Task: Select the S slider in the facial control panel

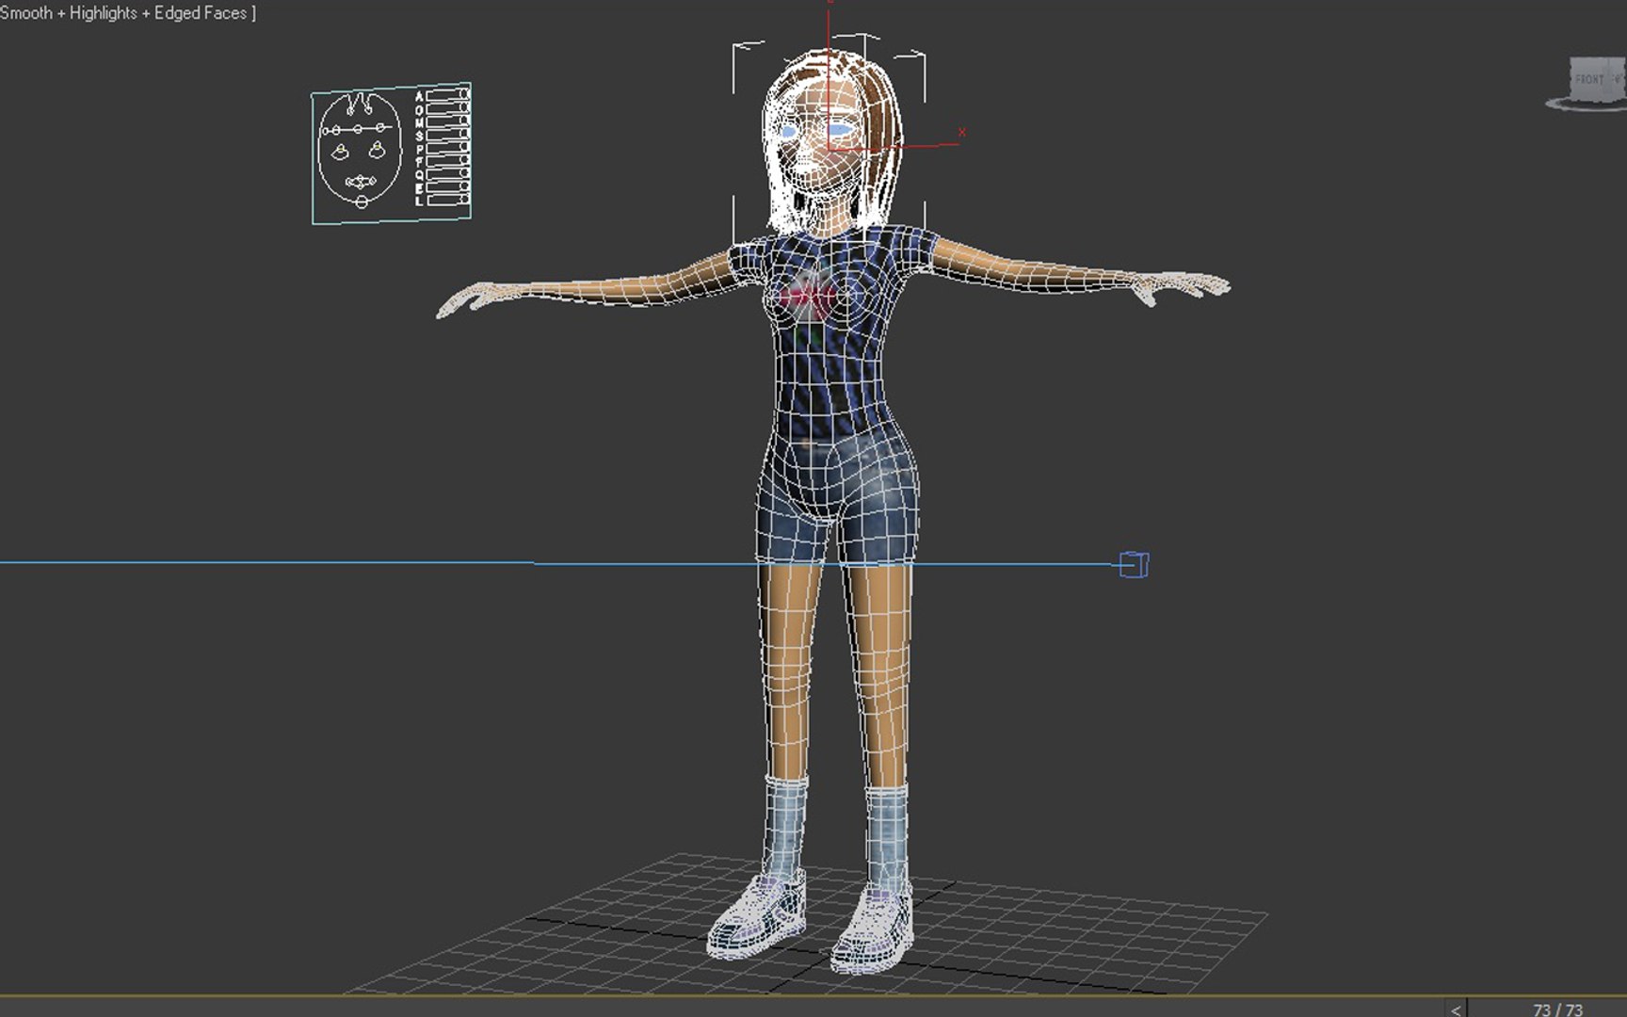Action: click(x=447, y=135)
